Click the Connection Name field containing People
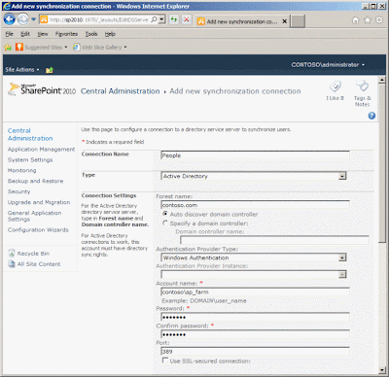This screenshot has width=389, height=377. 255,155
